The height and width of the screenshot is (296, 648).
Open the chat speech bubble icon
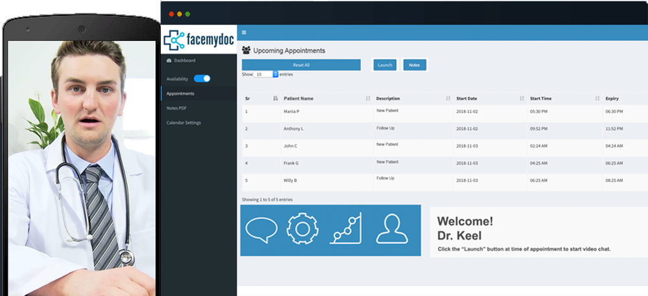click(x=261, y=230)
